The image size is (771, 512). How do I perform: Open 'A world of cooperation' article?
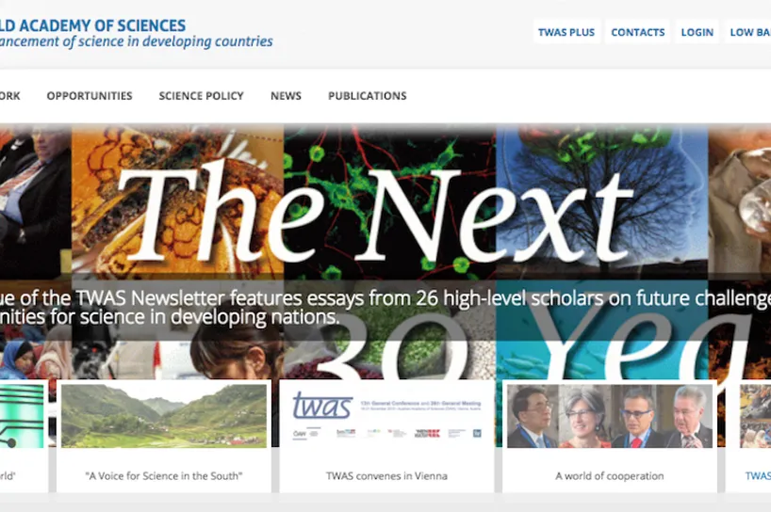pos(609,475)
